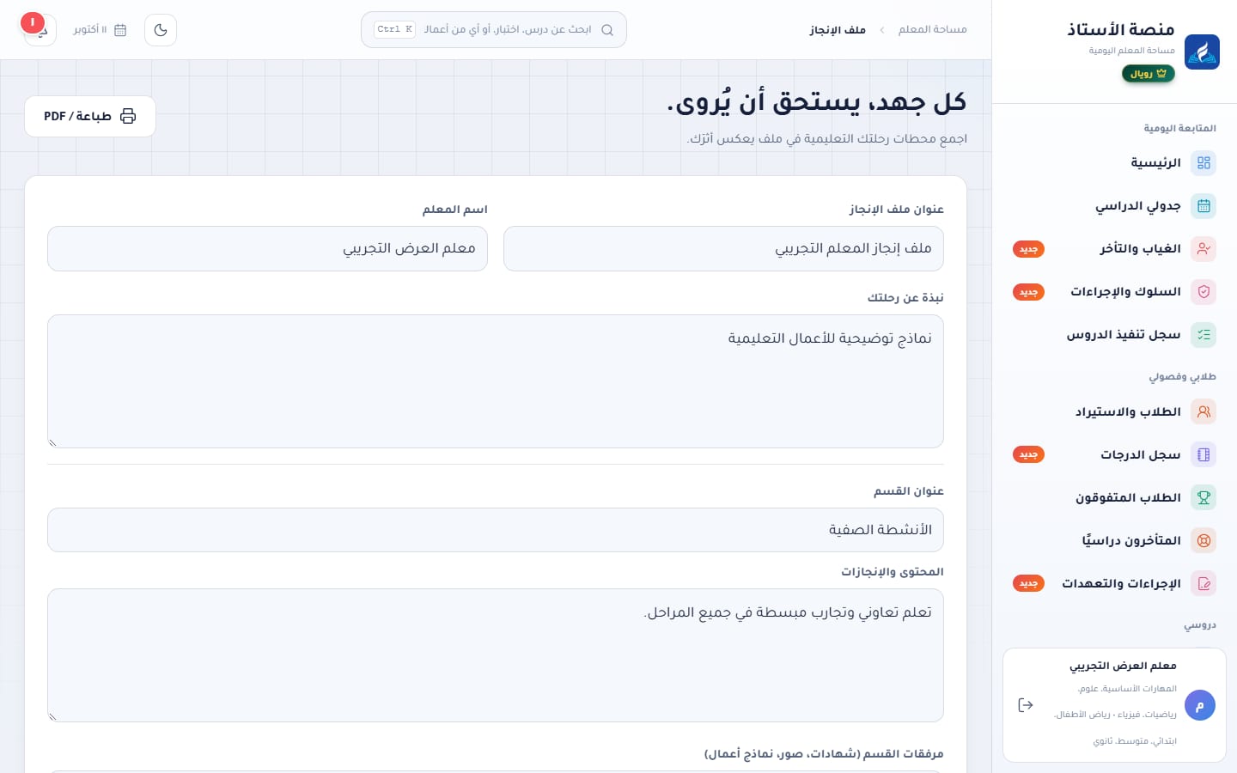Click the جديد badge beside الغياب والتأخر

[1028, 249]
